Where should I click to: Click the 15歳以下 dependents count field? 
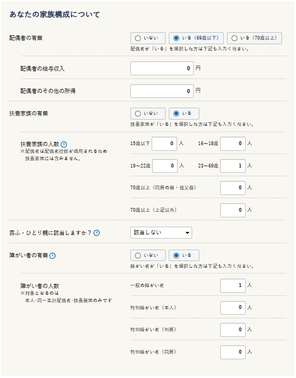coord(164,144)
